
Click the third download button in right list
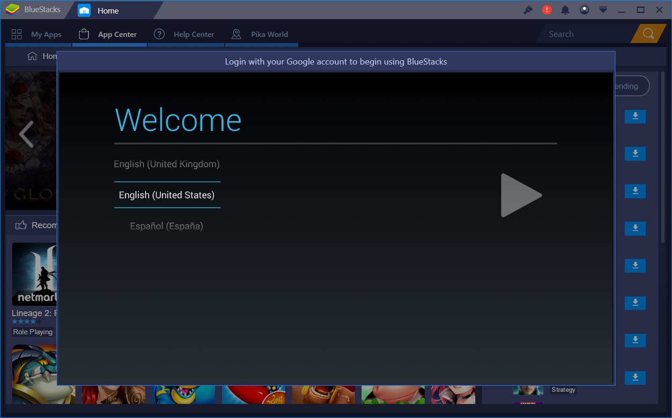[x=635, y=191]
